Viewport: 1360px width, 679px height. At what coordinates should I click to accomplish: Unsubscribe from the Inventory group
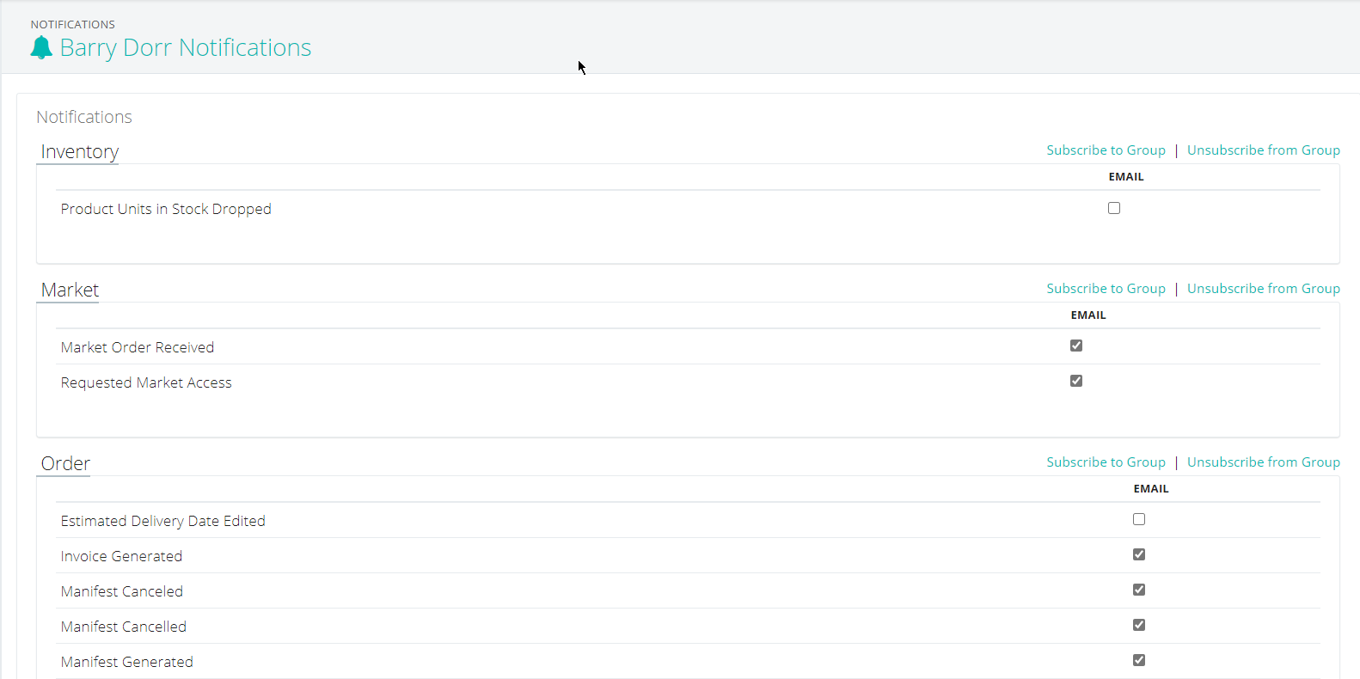click(1264, 150)
